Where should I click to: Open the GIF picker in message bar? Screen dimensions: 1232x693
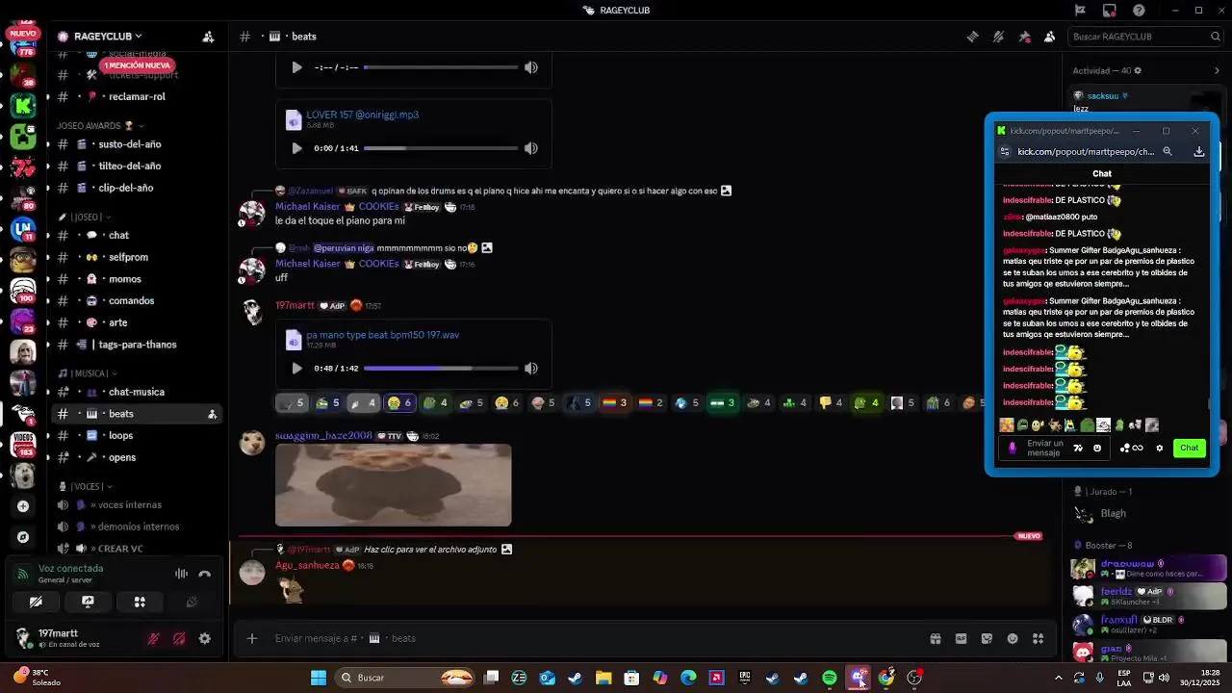(961, 638)
